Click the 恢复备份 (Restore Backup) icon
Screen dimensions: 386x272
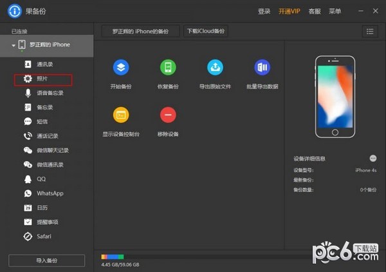pos(169,68)
